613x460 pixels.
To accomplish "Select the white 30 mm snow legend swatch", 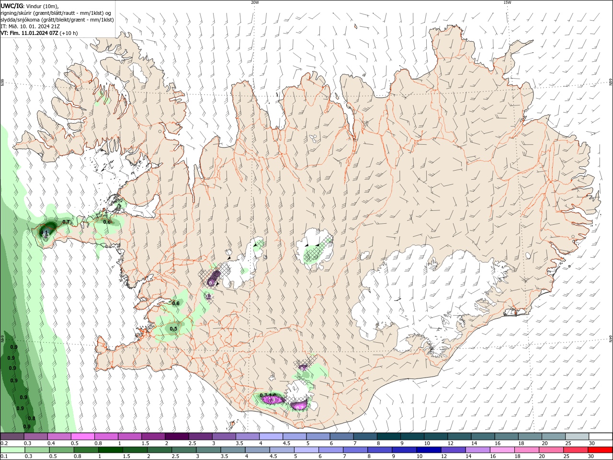I will [x=601, y=436].
